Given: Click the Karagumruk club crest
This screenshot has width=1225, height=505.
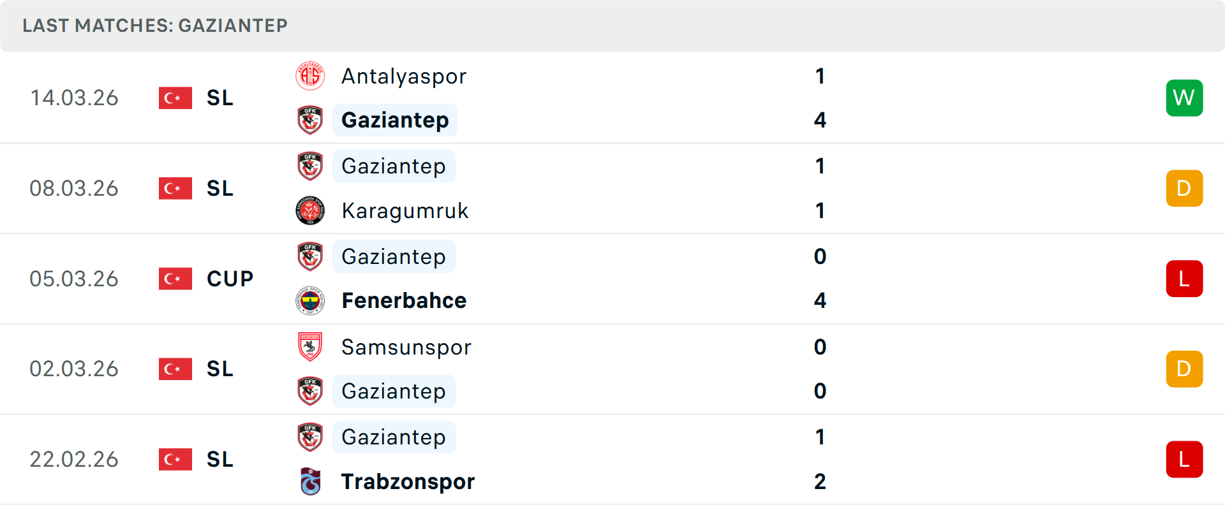Looking at the screenshot, I should click(x=310, y=210).
